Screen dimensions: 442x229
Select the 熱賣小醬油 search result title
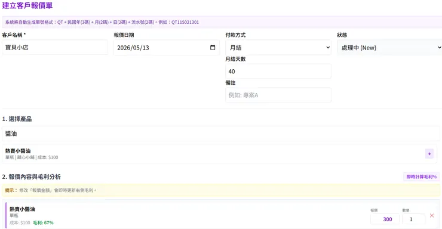[x=18, y=151]
